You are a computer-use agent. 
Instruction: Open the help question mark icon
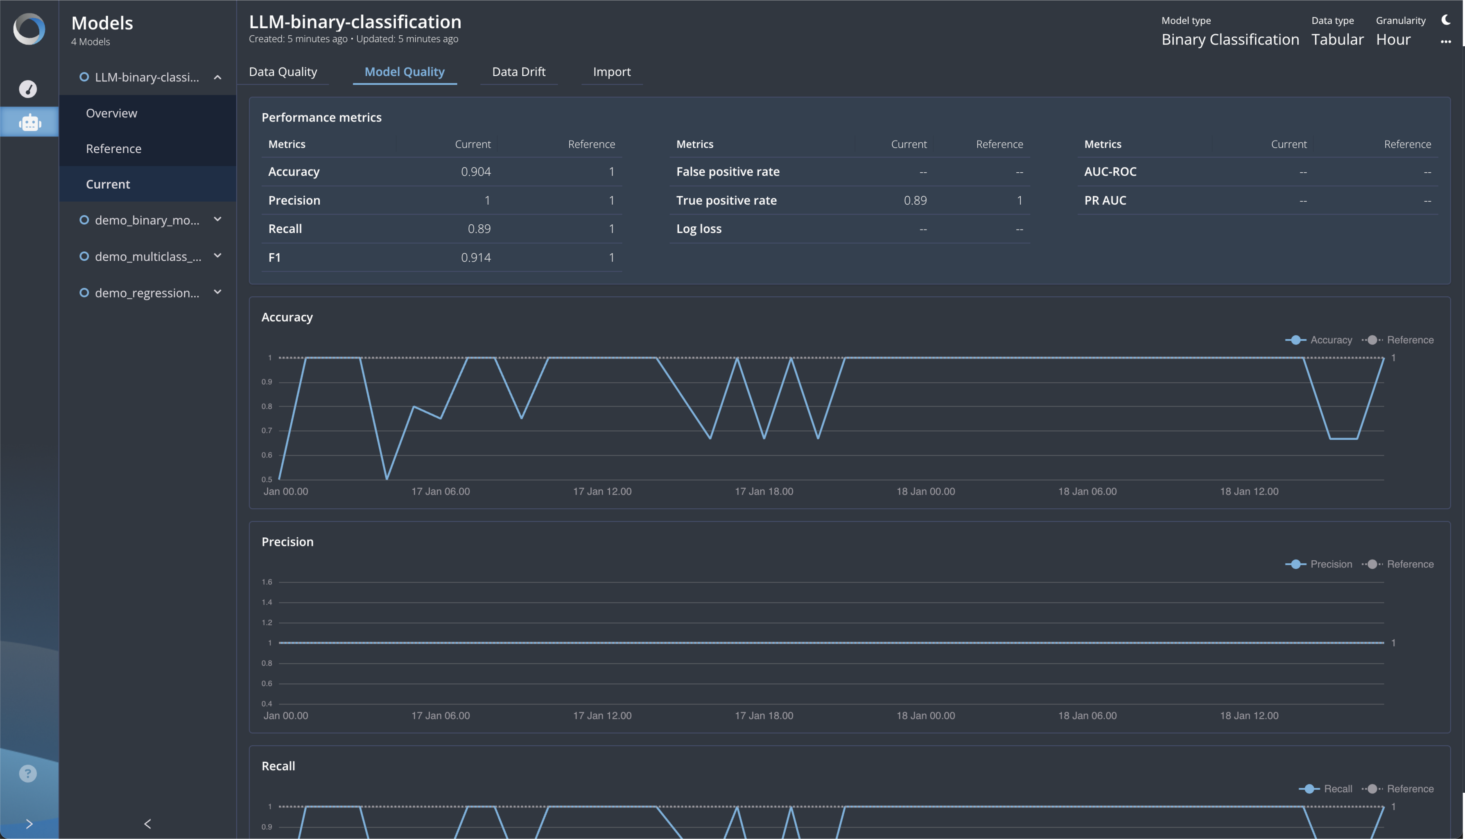pos(28,773)
